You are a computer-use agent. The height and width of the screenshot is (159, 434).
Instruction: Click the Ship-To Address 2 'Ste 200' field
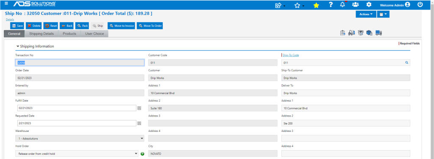click(346, 123)
